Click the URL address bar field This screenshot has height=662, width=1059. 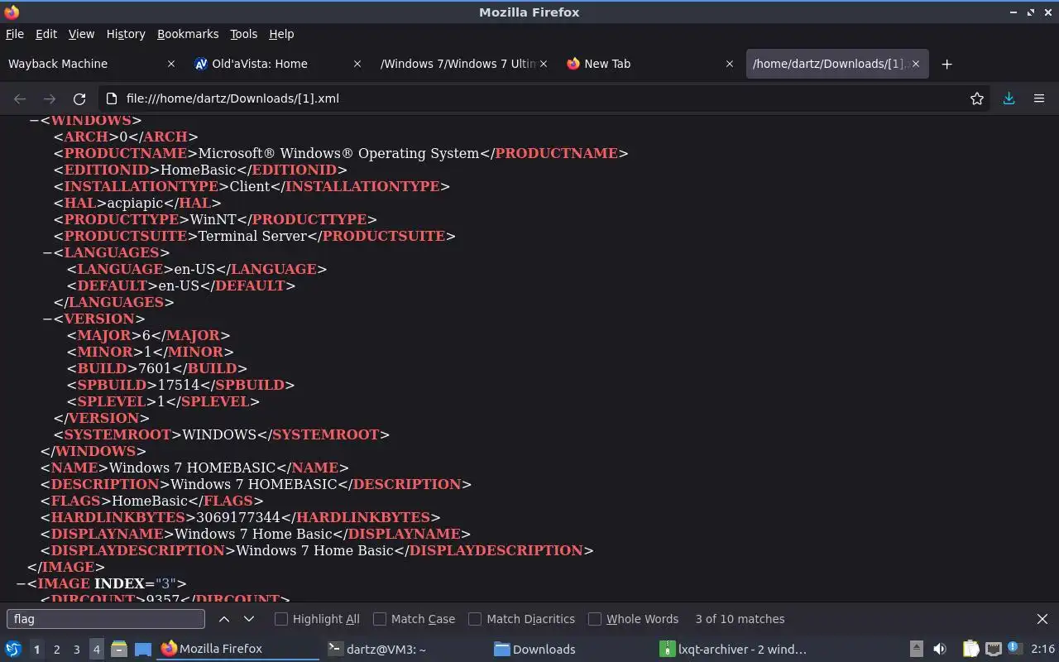pyautogui.click(x=542, y=98)
